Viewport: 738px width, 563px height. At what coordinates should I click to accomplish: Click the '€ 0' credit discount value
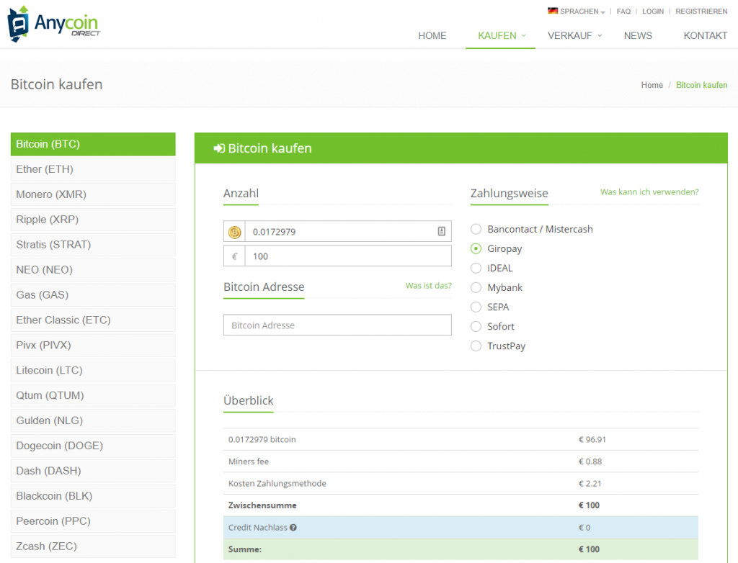coord(584,528)
